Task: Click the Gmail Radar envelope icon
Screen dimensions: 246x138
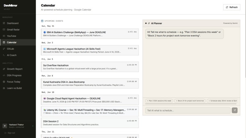Action: tap(4, 30)
